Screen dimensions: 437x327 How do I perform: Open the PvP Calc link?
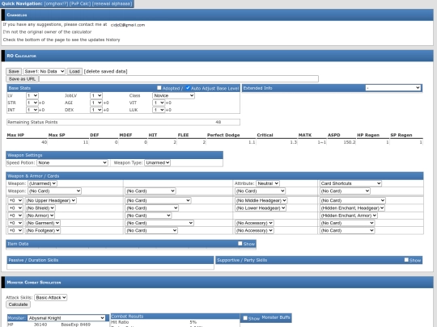coord(80,3)
